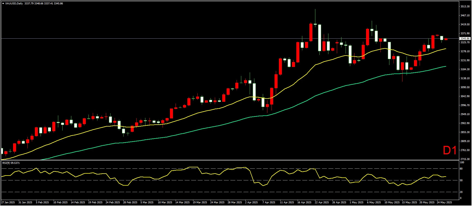Click the 3090.50 price axis label
Image resolution: width=472 pixels, height=206 pixels.
click(x=465, y=87)
